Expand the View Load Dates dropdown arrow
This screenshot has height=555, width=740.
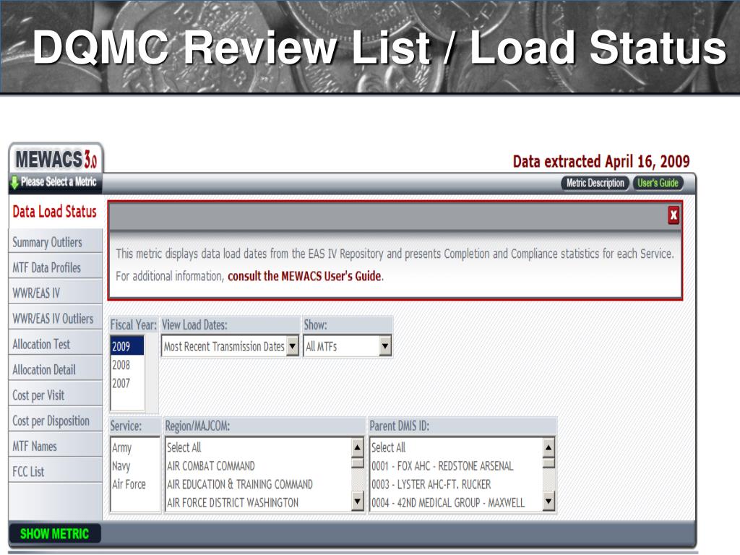tap(293, 346)
